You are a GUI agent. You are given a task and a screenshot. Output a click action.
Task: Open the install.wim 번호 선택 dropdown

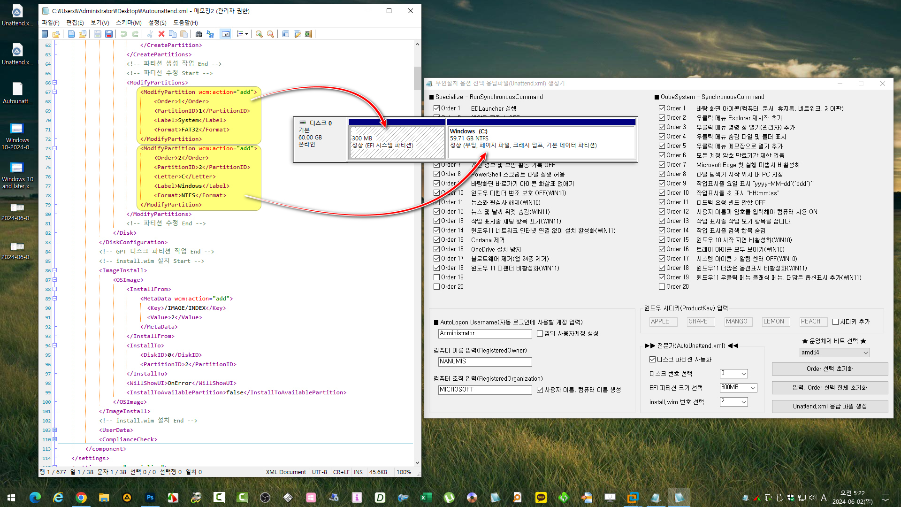[734, 402]
